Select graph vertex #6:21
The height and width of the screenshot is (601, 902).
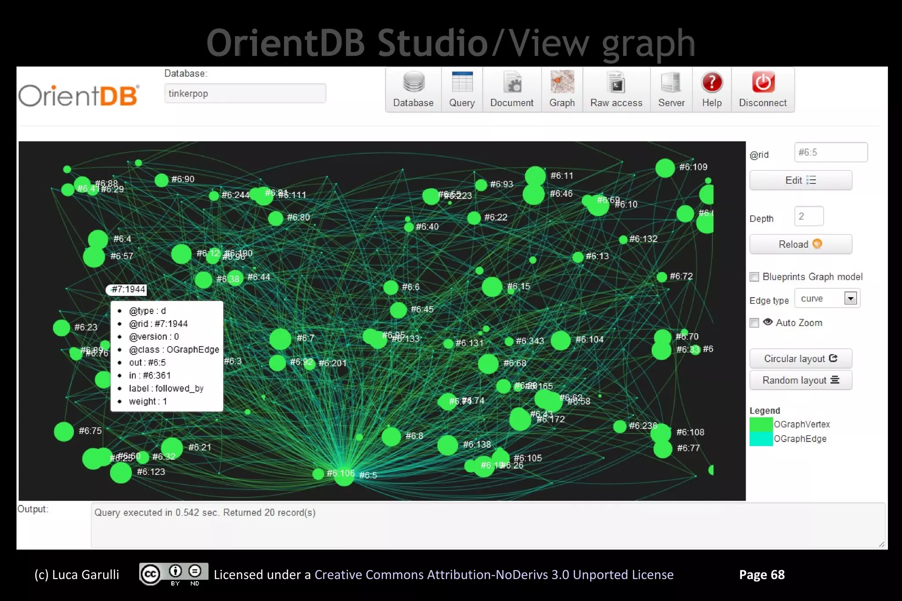172,448
